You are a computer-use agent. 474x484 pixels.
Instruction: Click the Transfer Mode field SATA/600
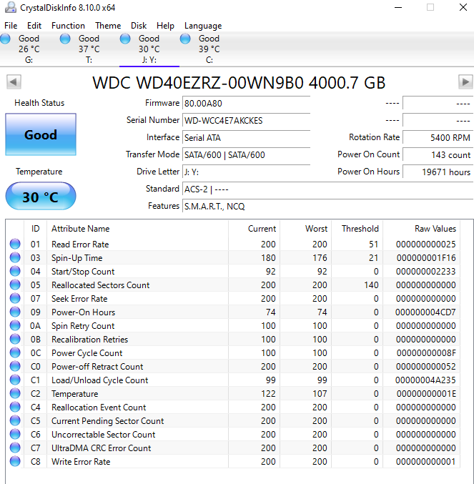[x=246, y=154]
